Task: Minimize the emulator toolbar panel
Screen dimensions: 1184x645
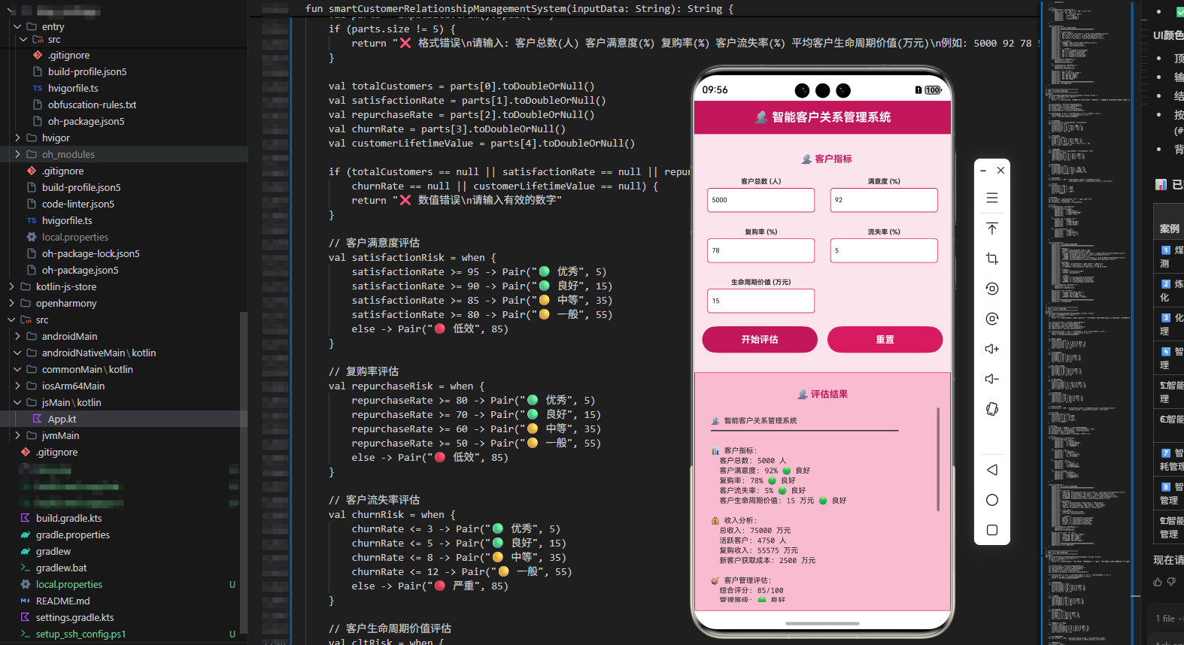Action: pos(983,171)
